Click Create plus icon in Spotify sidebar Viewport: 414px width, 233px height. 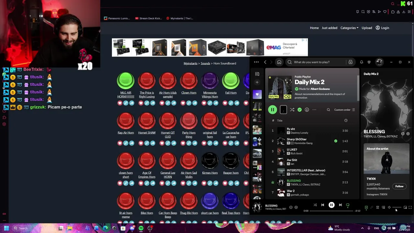[257, 82]
